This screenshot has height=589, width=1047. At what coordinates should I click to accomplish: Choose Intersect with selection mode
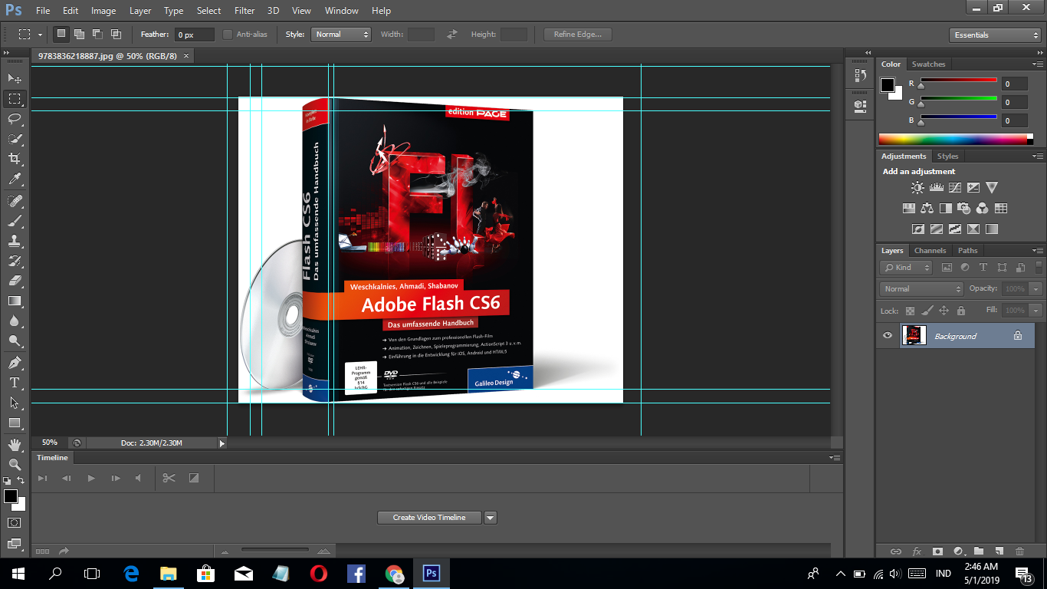[x=116, y=34]
